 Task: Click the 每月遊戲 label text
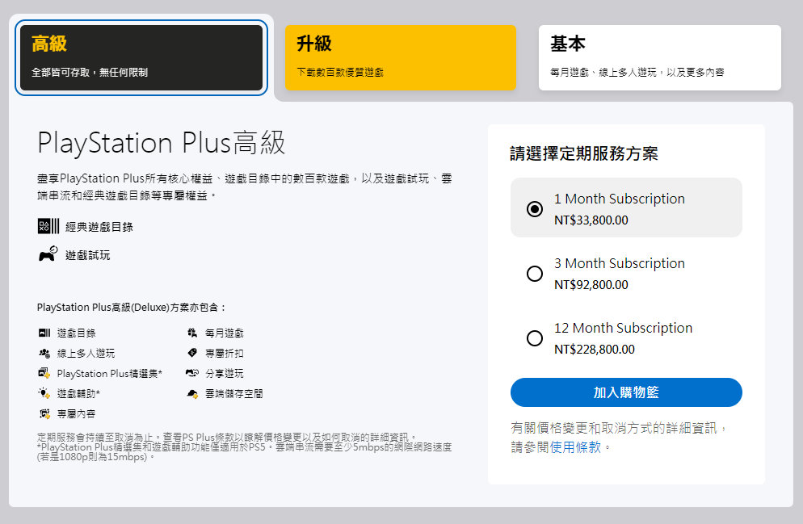(x=225, y=333)
